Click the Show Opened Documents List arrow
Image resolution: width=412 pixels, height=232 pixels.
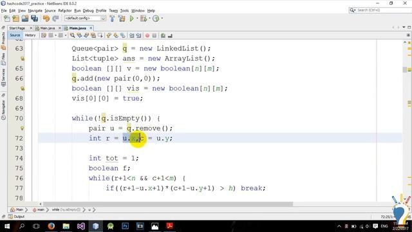404,27
